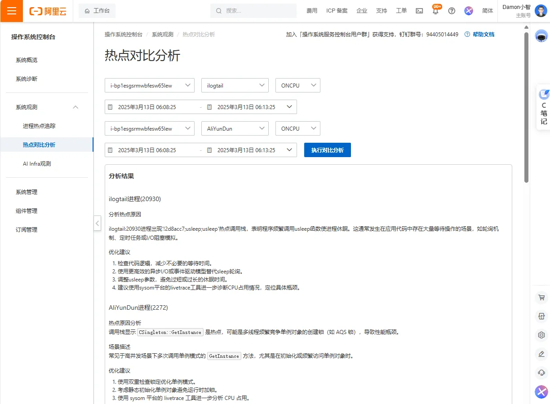Viewport: 550px width, 404px height.
Task: Open the AI assistant icon at bottom right
Action: point(541,391)
